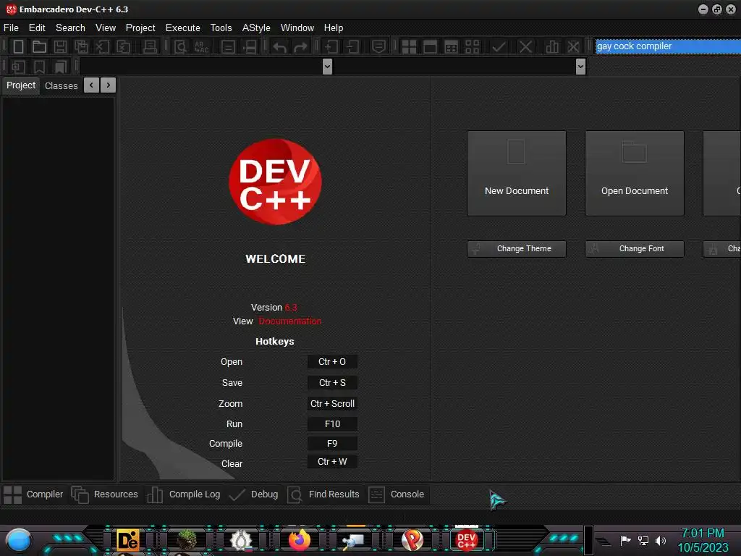Click the Compile four-squares toolbar icon
This screenshot has height=556, width=741.
click(409, 46)
